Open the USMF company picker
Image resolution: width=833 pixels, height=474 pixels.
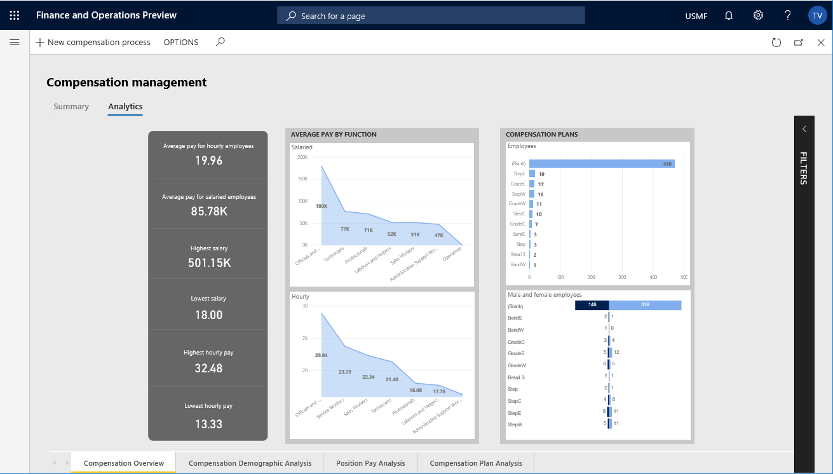point(696,16)
